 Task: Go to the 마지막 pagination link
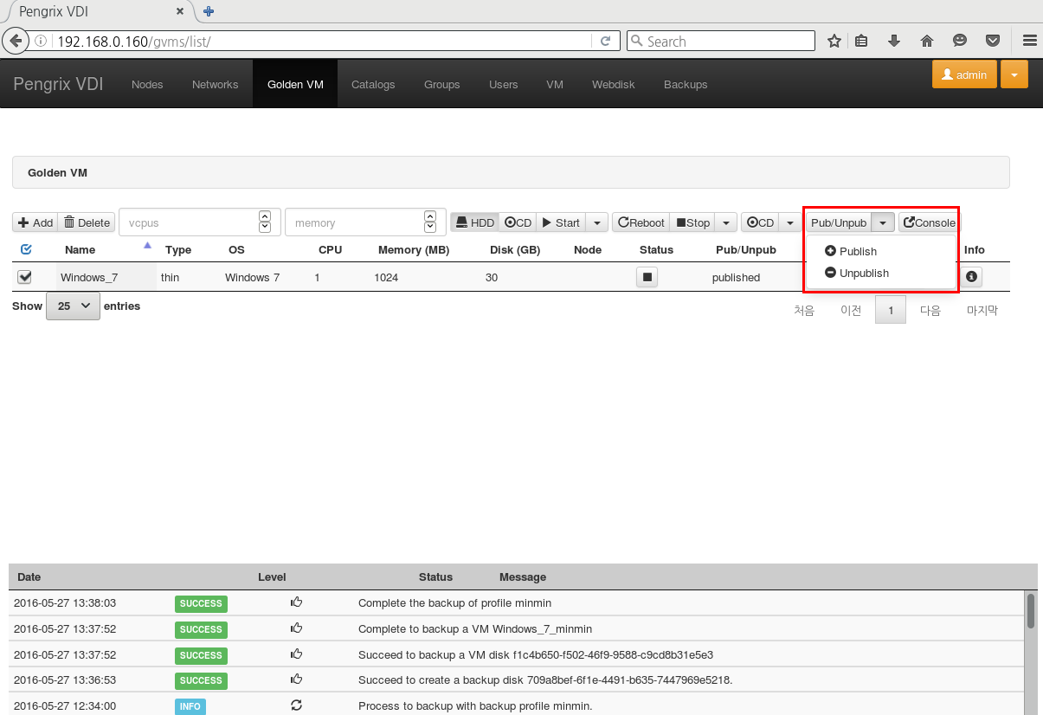pyautogui.click(x=982, y=310)
